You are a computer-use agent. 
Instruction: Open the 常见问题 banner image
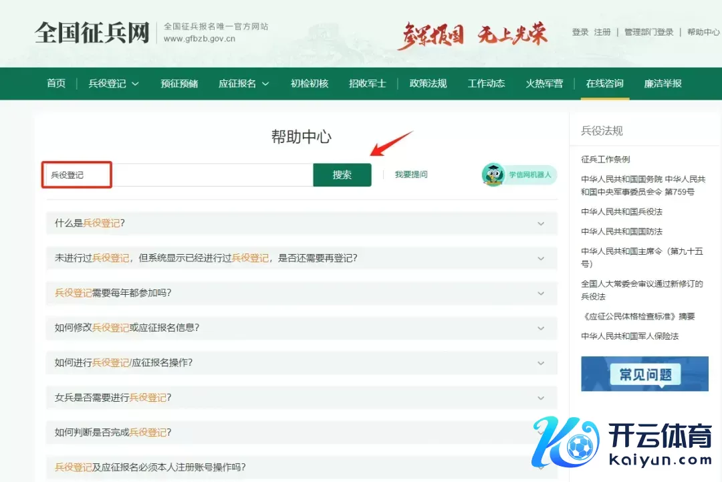(x=644, y=374)
